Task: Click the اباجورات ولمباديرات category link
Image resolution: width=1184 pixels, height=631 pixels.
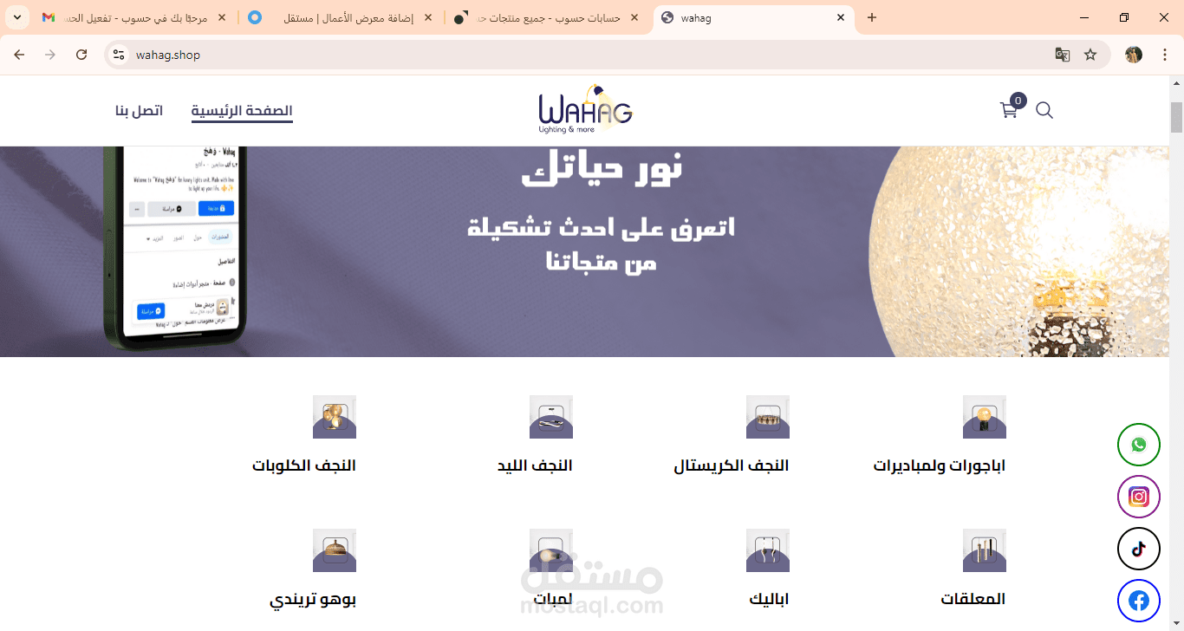Action: point(939,465)
